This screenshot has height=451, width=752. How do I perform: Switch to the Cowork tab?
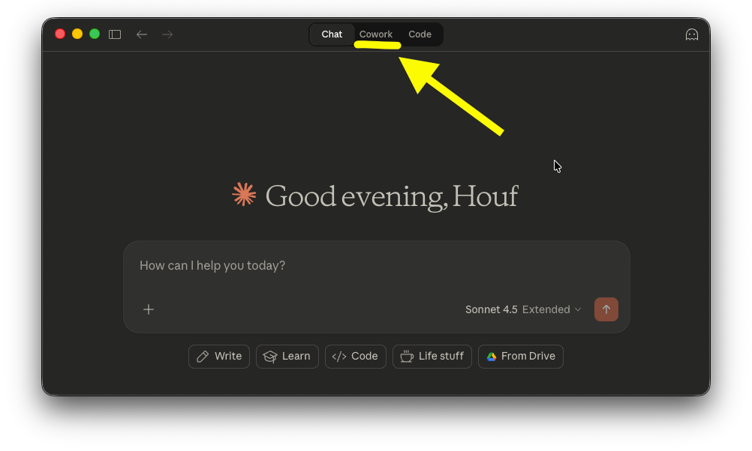click(376, 34)
